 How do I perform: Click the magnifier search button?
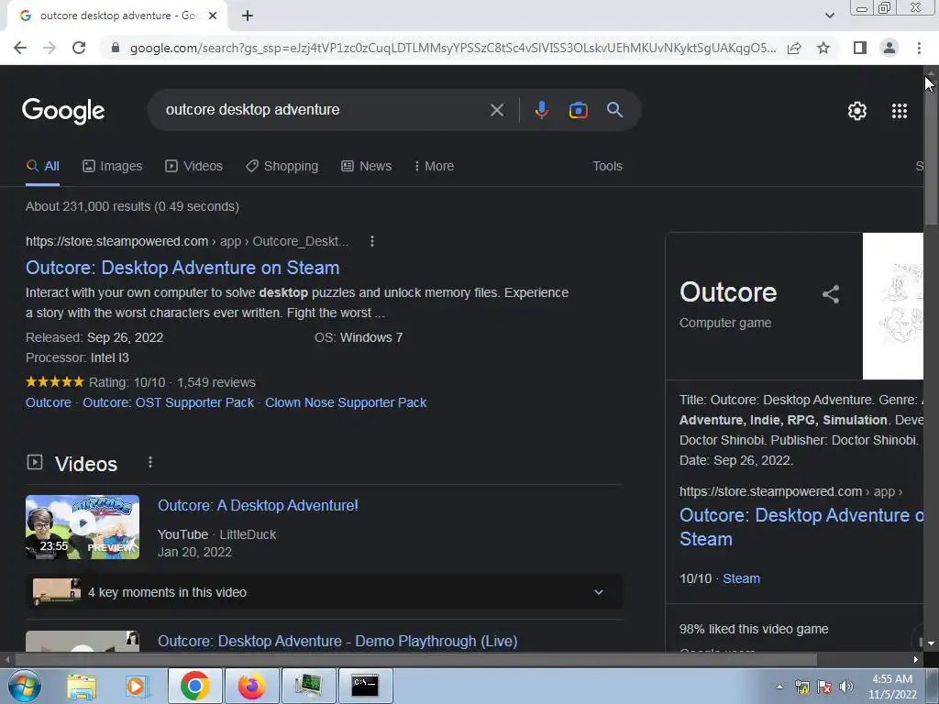pyautogui.click(x=614, y=110)
